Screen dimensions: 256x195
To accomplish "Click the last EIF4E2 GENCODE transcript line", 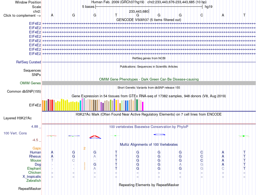I will (149, 54).
